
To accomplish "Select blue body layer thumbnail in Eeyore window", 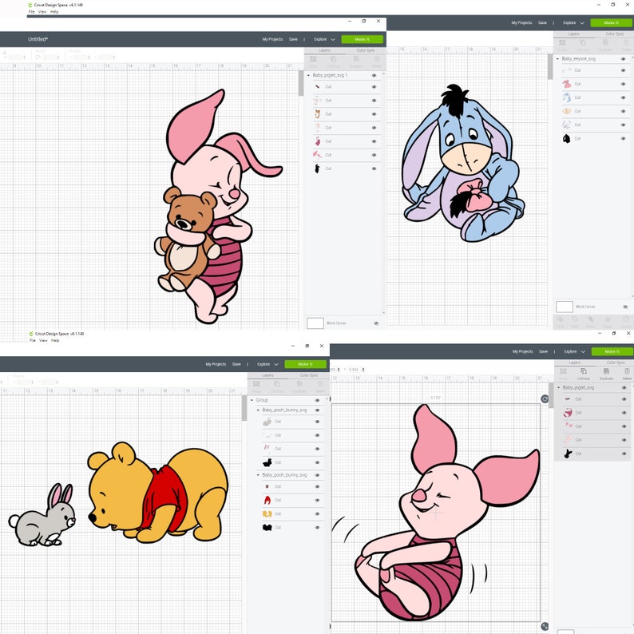I will (567, 97).
